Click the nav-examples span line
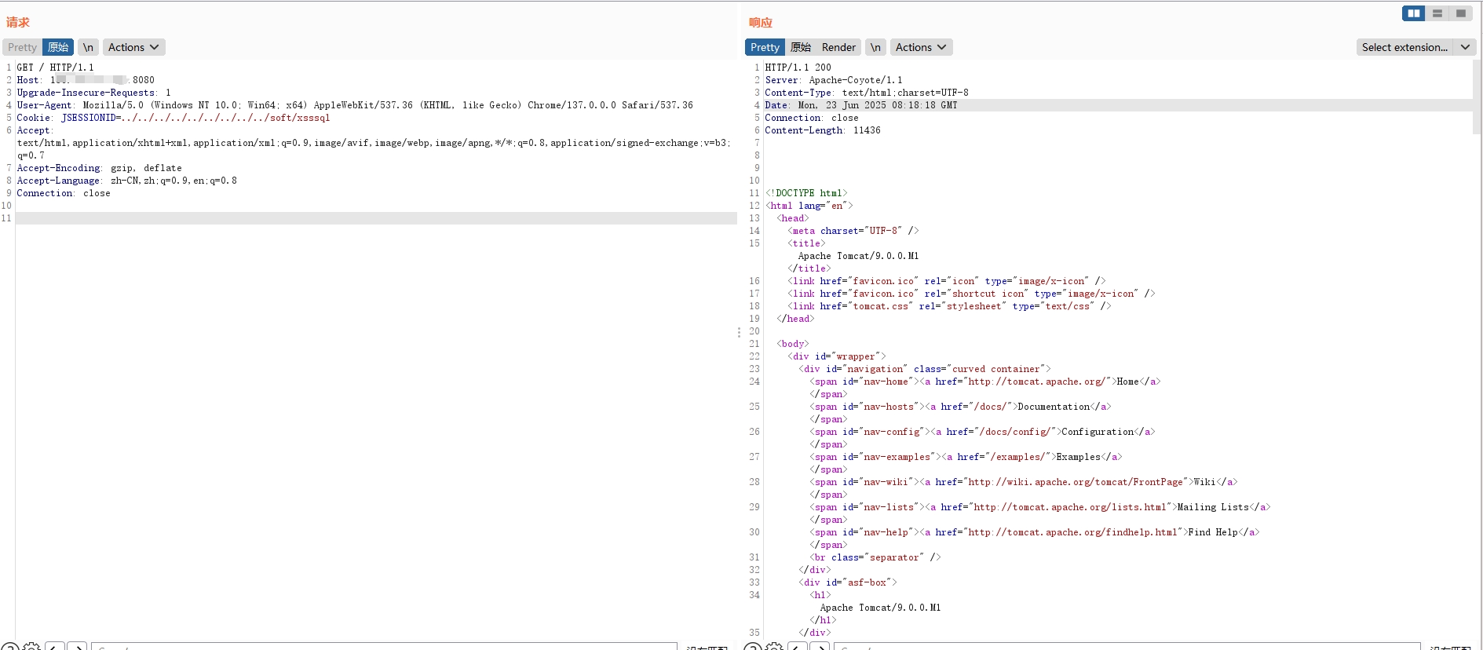The width and height of the screenshot is (1483, 650). [966, 457]
